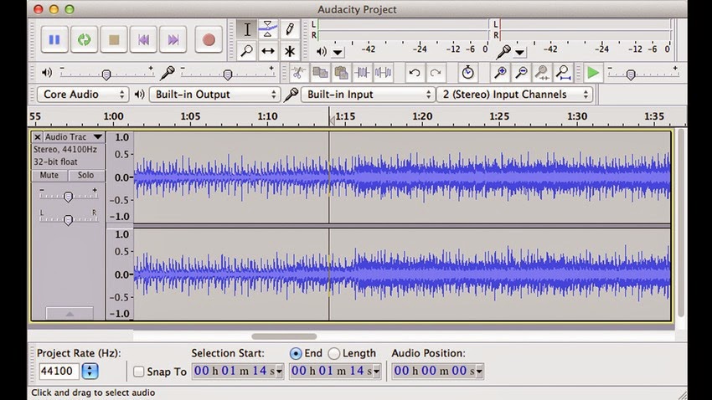Select the Length radio button
Image resolution: width=712 pixels, height=400 pixels.
pyautogui.click(x=333, y=353)
